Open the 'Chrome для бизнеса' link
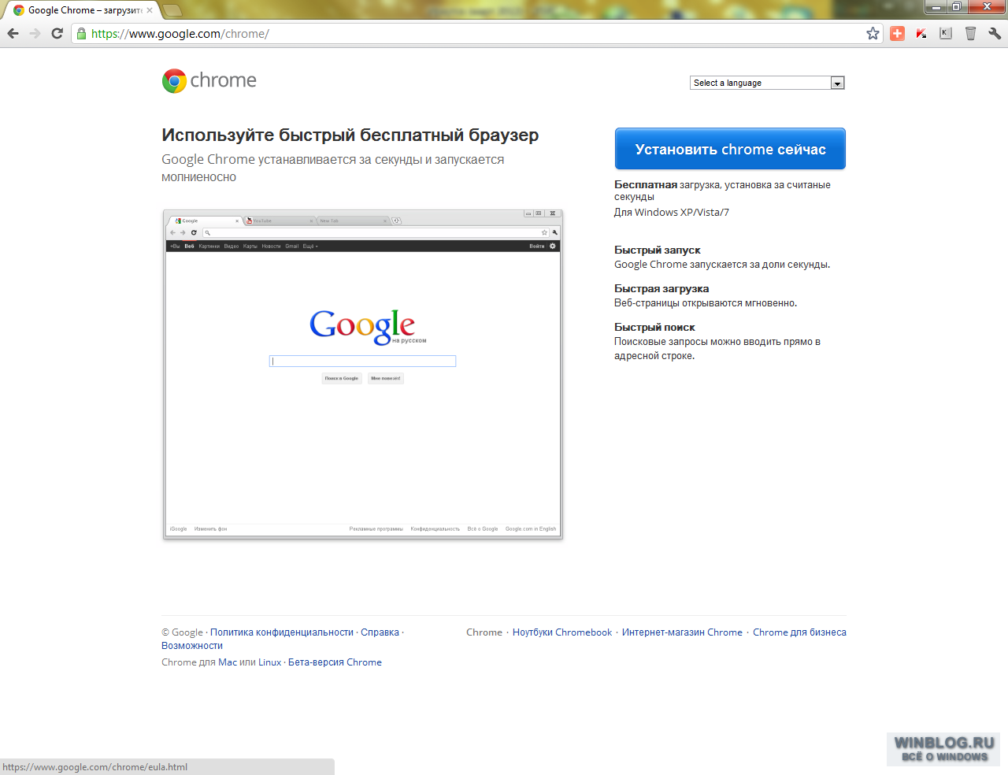Viewport: 1008px width, 775px height. click(799, 632)
